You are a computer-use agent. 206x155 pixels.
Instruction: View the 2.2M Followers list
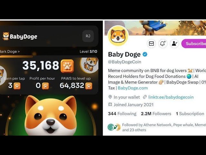point(156,114)
